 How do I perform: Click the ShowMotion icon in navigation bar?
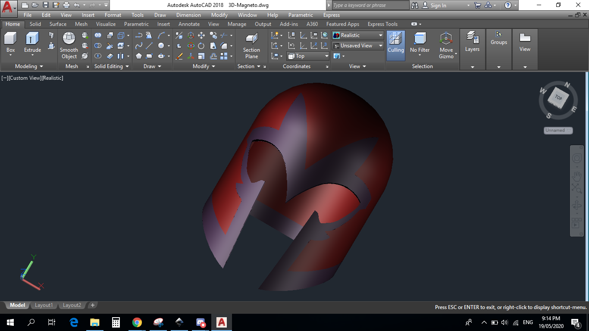tap(577, 223)
